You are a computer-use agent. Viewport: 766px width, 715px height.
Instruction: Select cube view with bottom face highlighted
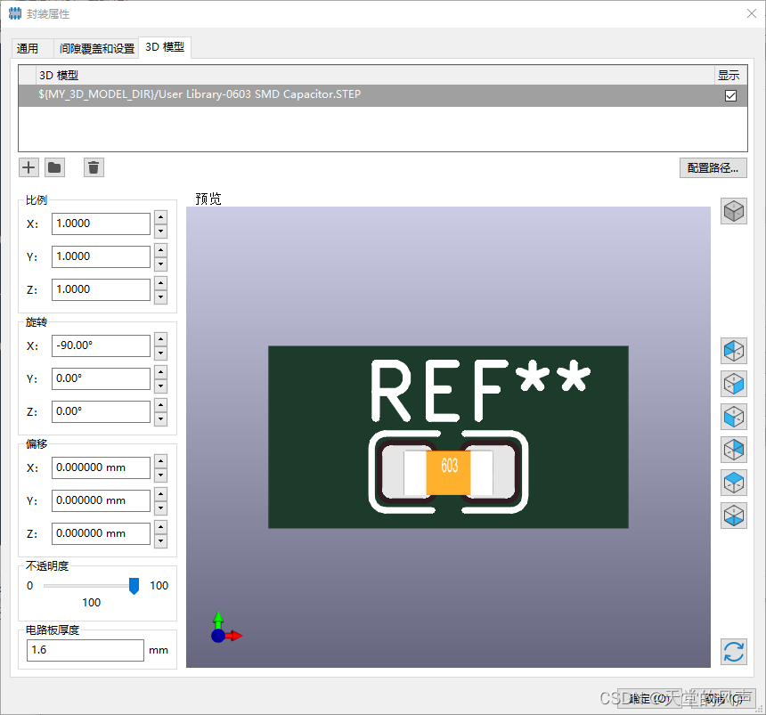coord(734,516)
